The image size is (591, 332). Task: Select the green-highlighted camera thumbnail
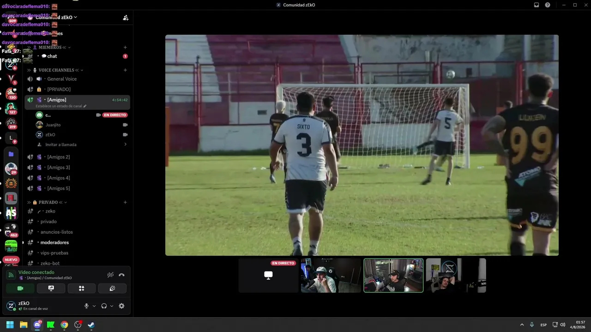coord(393,275)
